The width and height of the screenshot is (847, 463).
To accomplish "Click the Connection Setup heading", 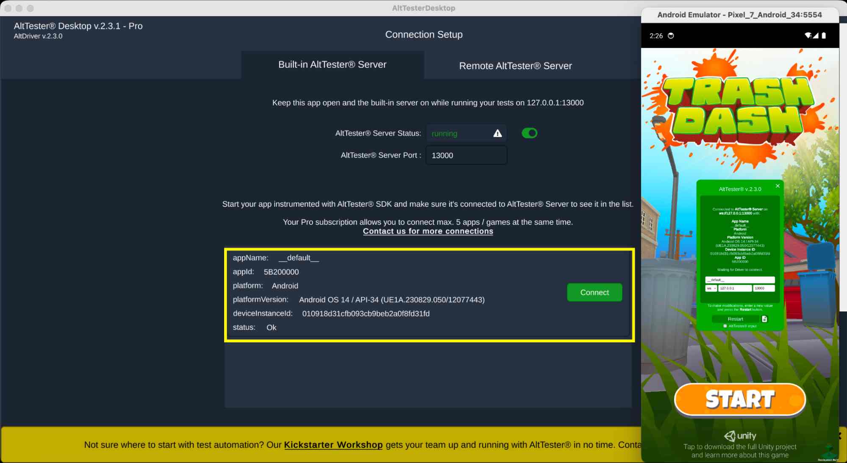I will [424, 35].
